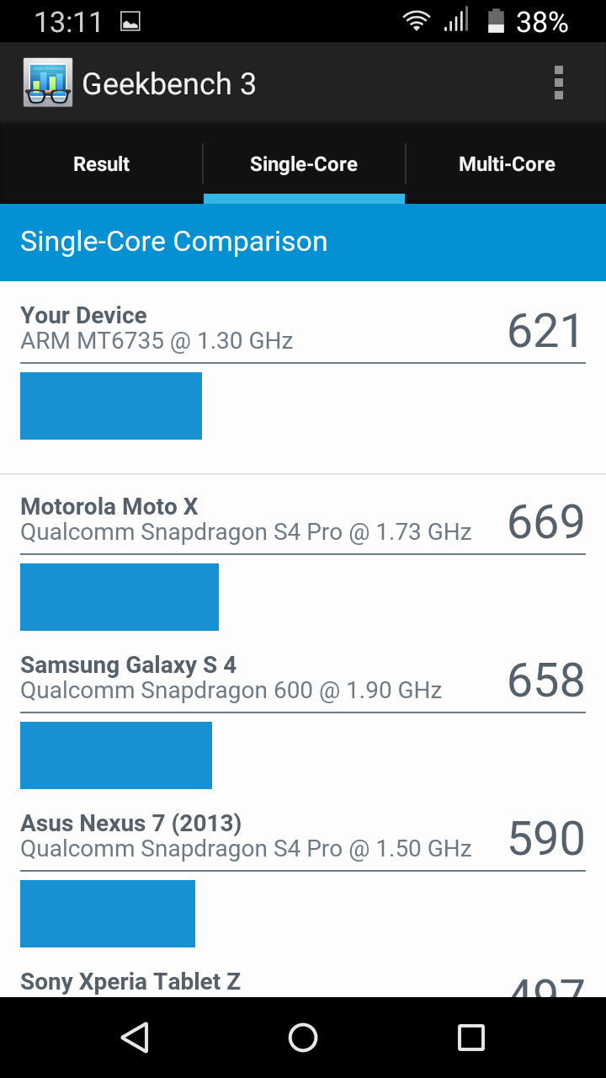
Task: Select the Asus Nexus 7 (2013) entry
Action: [303, 879]
